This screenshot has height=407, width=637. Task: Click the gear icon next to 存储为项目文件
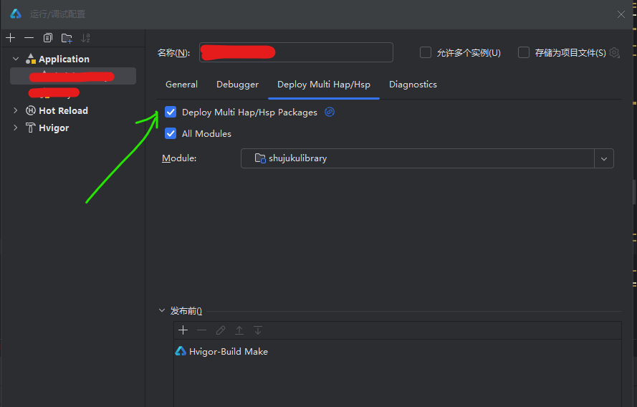614,52
